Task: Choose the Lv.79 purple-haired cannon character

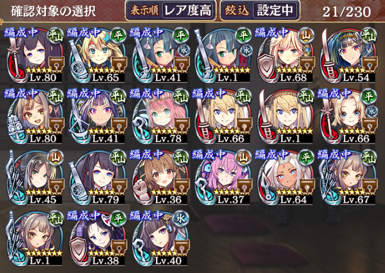Action: coord(97,177)
